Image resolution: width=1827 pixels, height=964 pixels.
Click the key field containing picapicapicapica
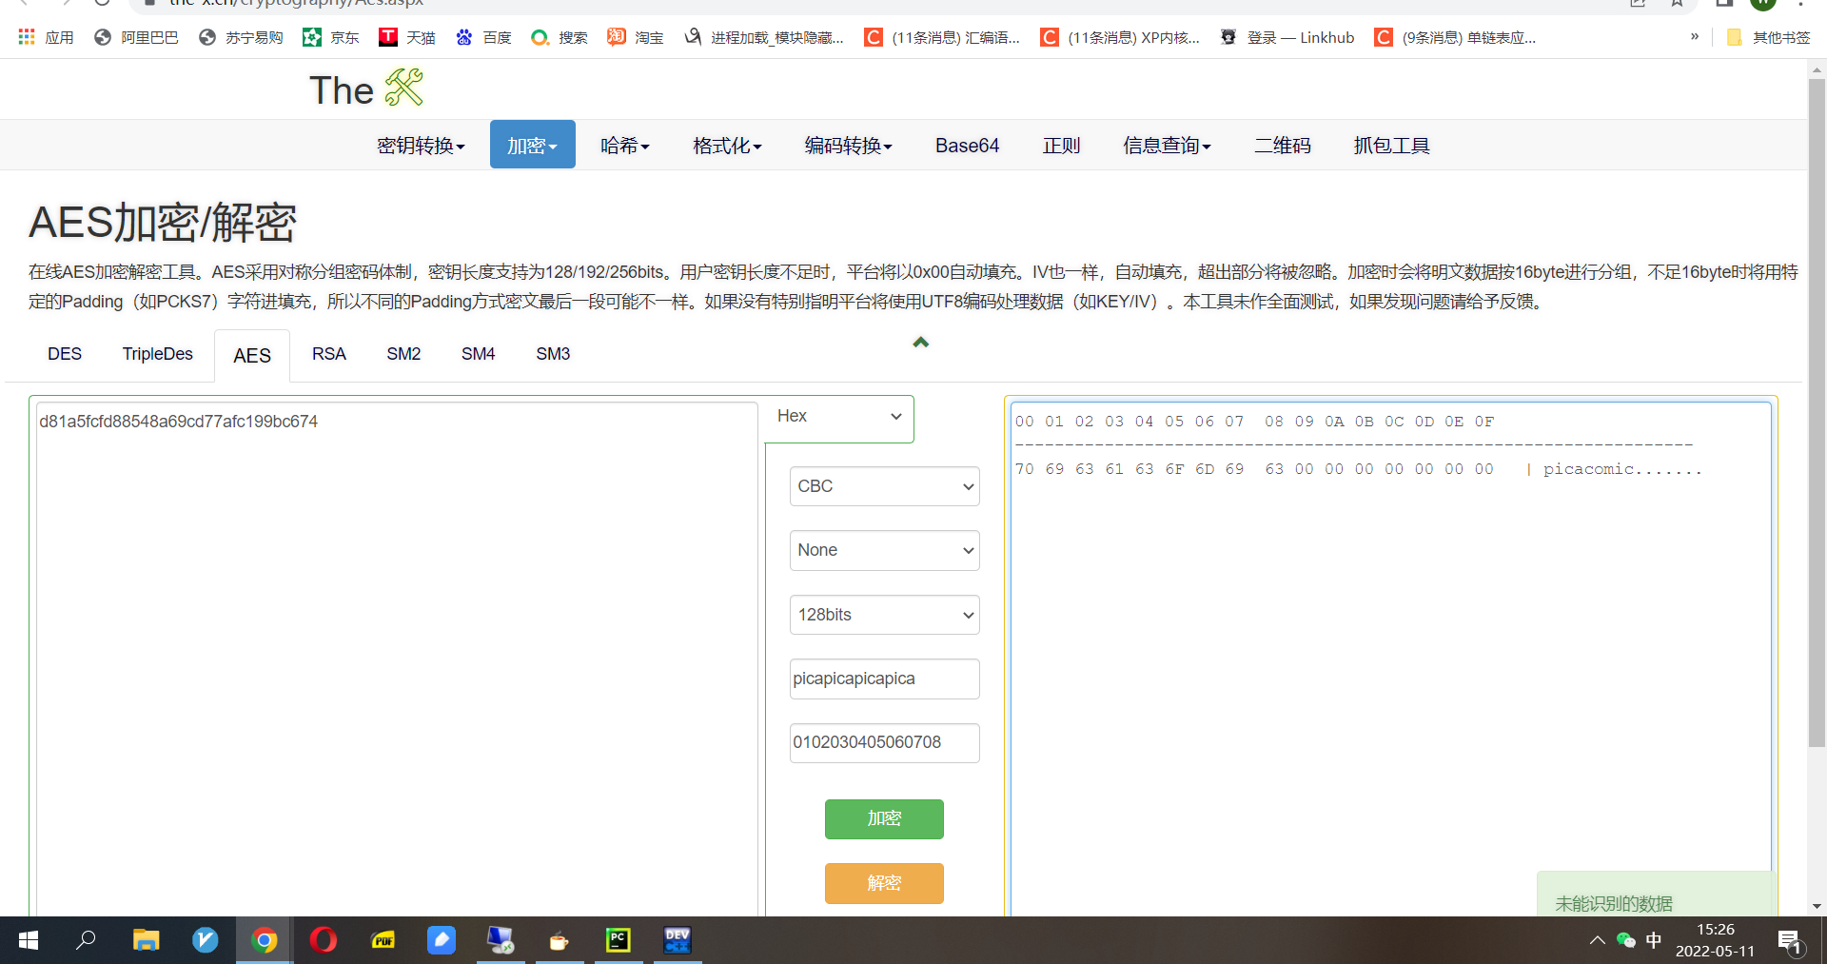pyautogui.click(x=884, y=679)
